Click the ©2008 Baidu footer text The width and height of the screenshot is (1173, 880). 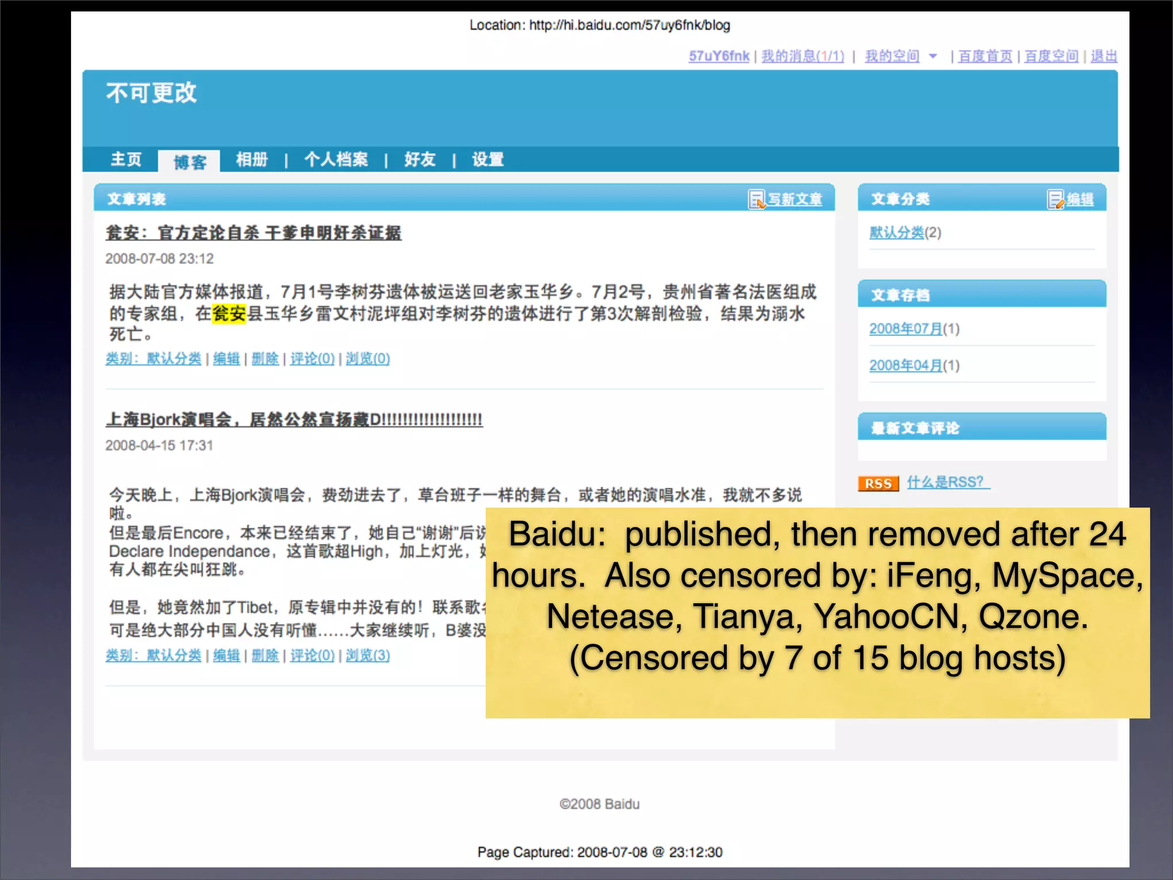coord(600,804)
